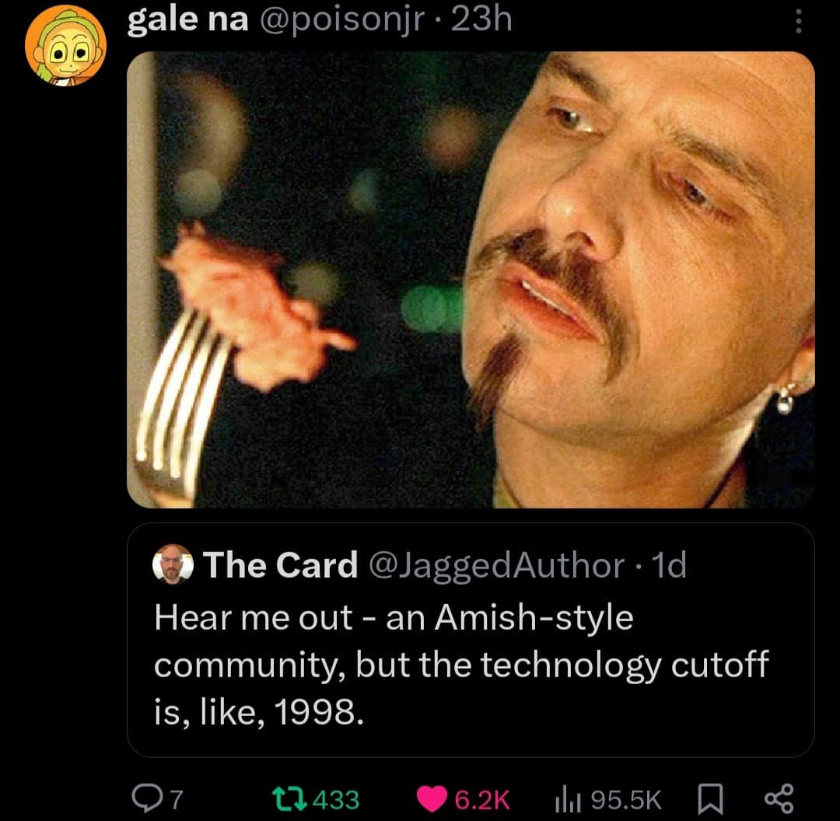Image resolution: width=840 pixels, height=821 pixels.
Task: Click the 433 repost count
Action: (336, 799)
